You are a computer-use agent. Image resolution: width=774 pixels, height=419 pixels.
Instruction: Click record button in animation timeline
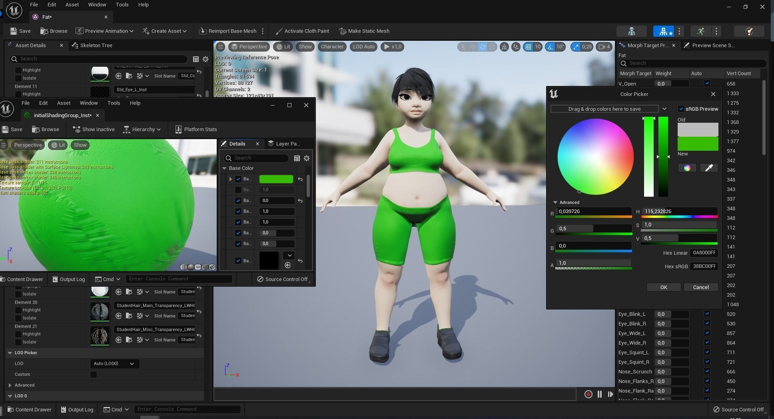(588, 394)
